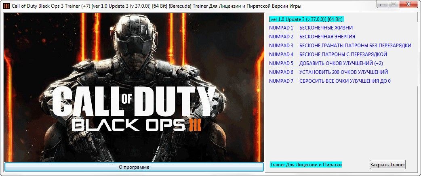Screen dimensions: 421x176
Task: Click the window title text
Action: pyautogui.click(x=156, y=6)
